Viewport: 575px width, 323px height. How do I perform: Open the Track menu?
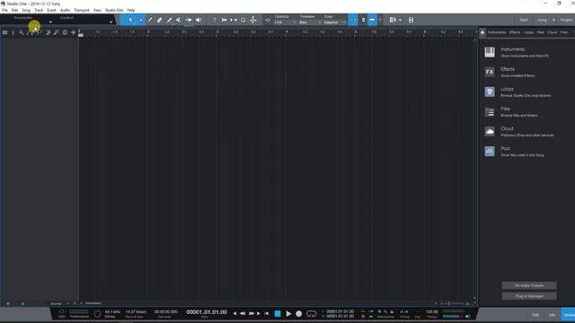point(39,10)
